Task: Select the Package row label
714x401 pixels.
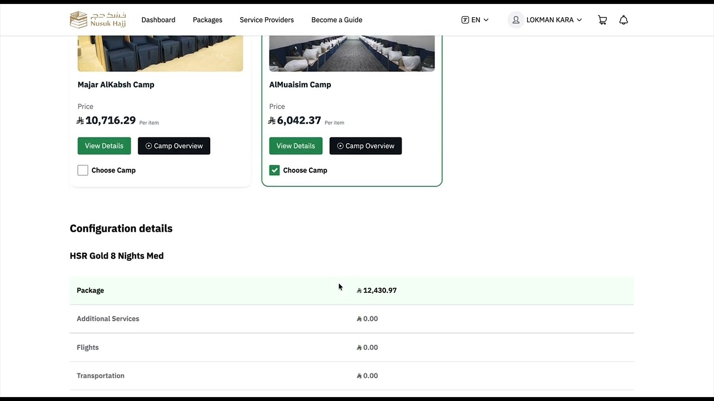Action: [x=90, y=290]
